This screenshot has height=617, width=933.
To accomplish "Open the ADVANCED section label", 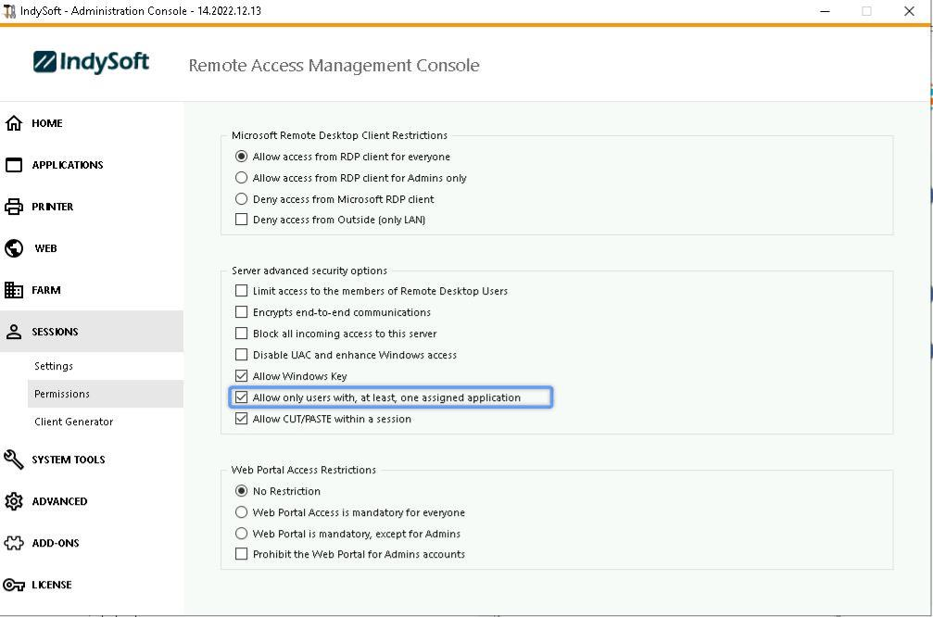I will [59, 501].
